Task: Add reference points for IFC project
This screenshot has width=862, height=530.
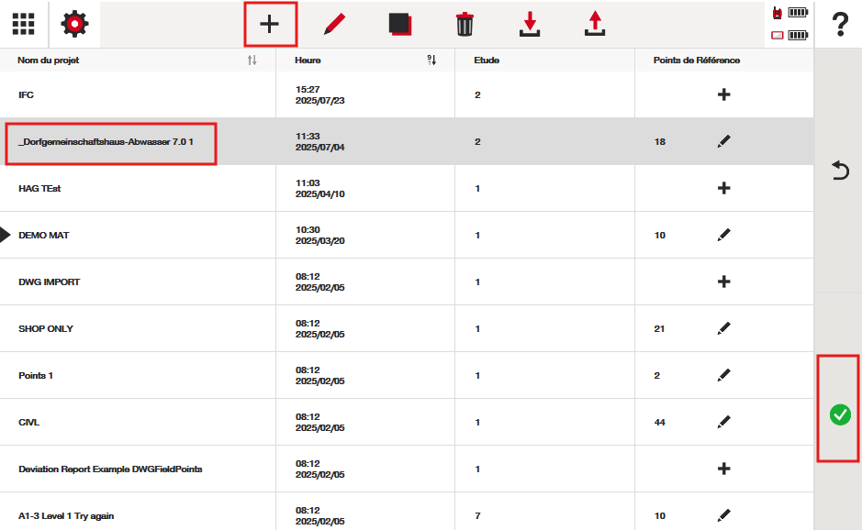Action: click(723, 94)
